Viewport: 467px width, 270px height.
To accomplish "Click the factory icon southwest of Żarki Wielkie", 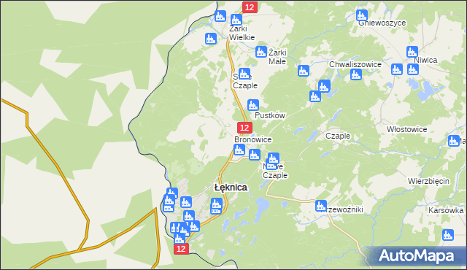I will [211, 39].
